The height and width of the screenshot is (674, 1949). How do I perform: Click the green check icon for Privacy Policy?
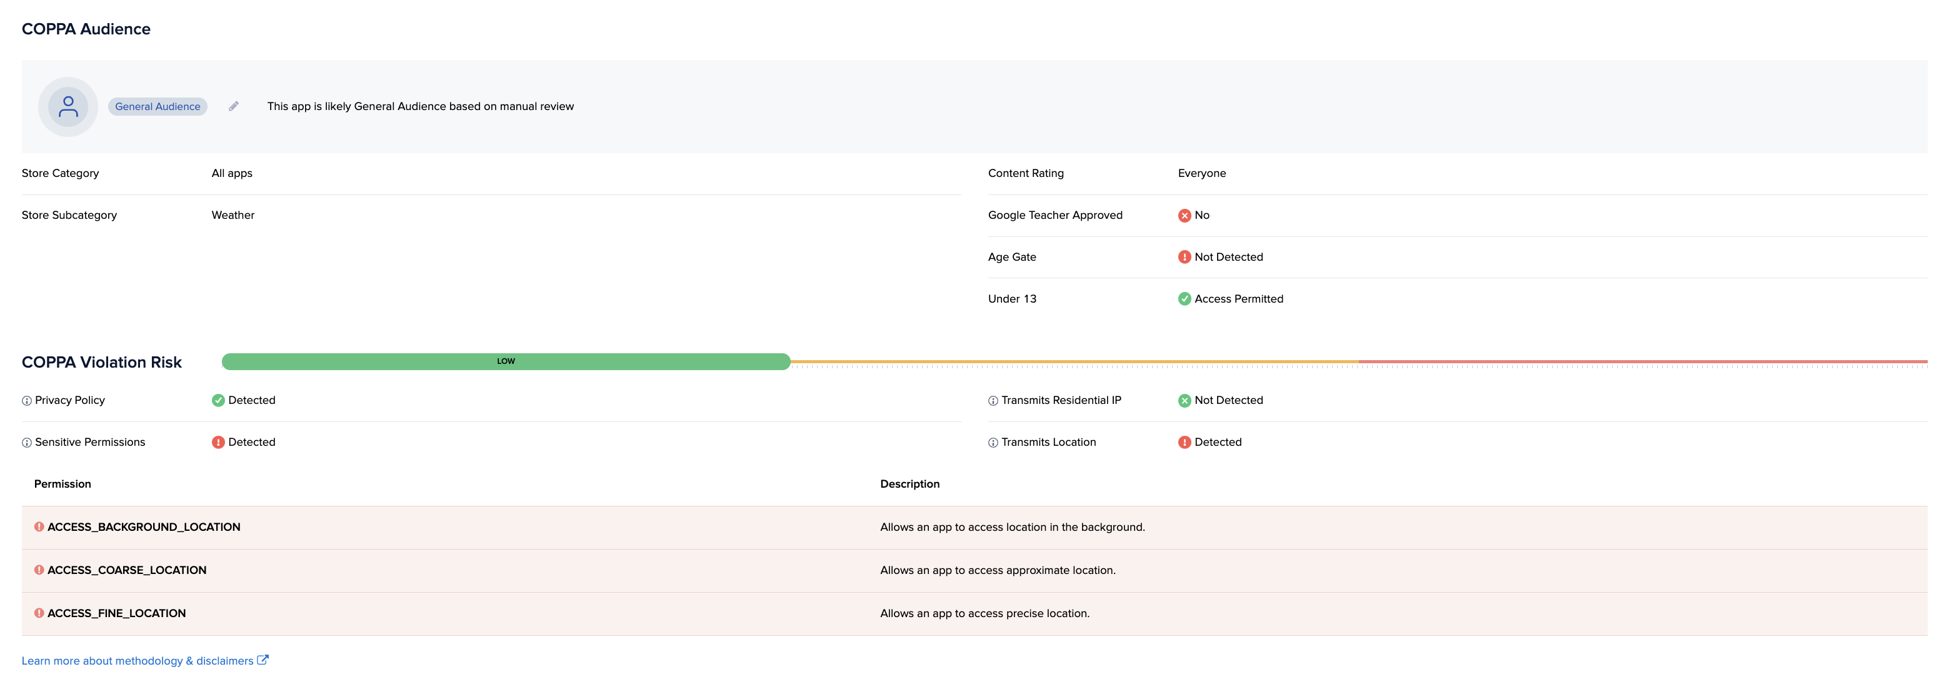(x=218, y=400)
